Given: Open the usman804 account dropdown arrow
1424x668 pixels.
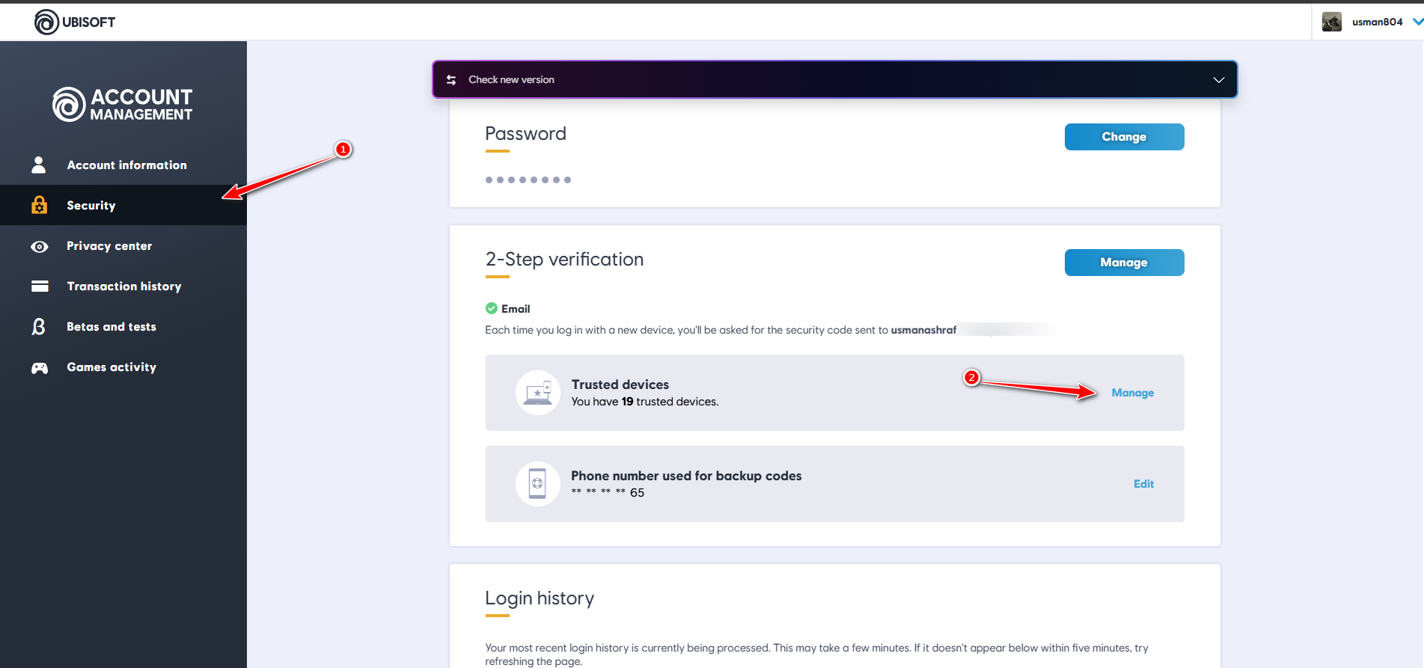Looking at the screenshot, I should pyautogui.click(x=1417, y=22).
